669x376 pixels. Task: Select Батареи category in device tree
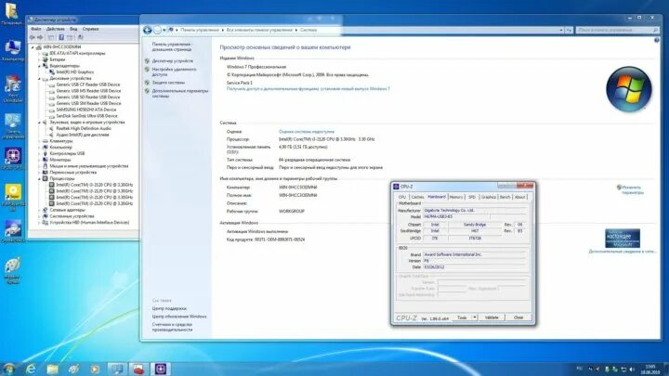58,59
